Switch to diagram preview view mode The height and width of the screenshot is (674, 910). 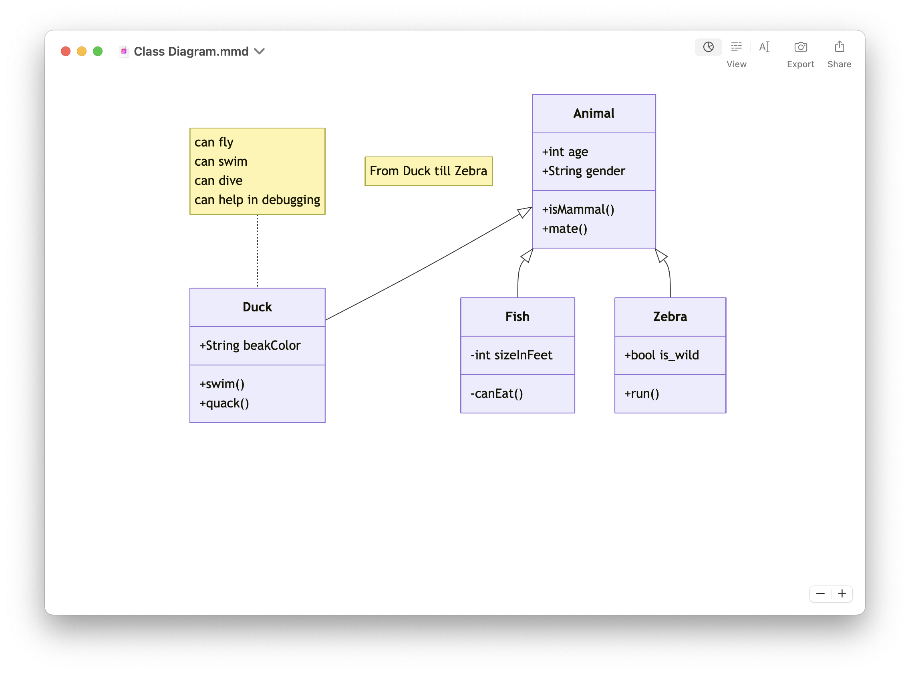708,47
